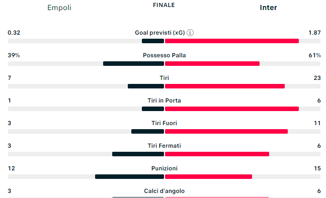Click Empoli's dark Tiri Fermati bar
This screenshot has height=198, width=326.
tap(138, 154)
